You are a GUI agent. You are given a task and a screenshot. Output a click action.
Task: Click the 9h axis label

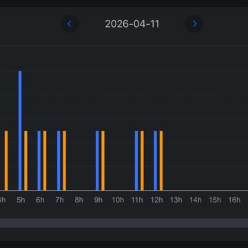99,200
